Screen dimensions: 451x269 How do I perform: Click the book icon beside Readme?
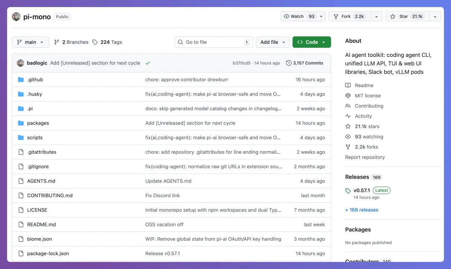click(348, 85)
